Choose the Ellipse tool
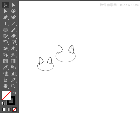140x113 pixels. (5, 30)
